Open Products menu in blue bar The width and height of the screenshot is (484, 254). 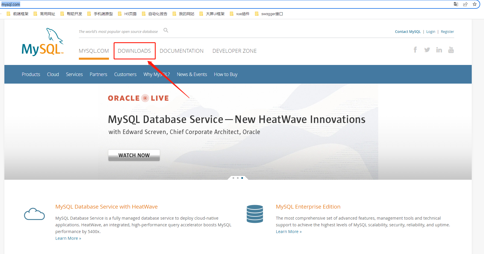31,74
